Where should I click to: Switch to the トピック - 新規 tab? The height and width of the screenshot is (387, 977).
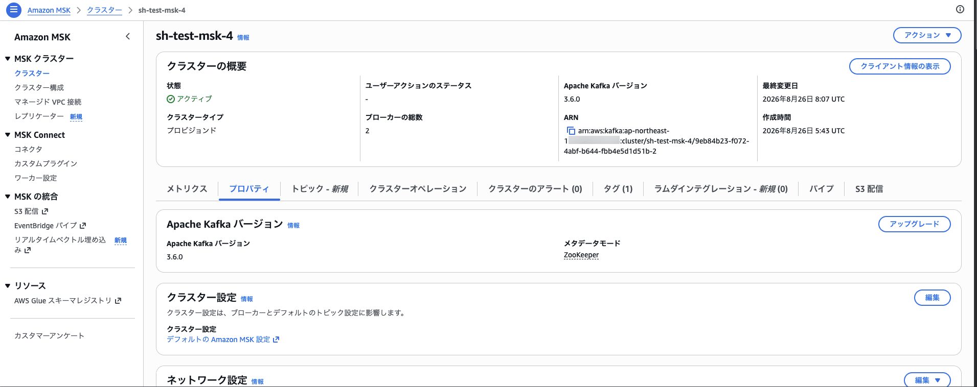point(320,189)
